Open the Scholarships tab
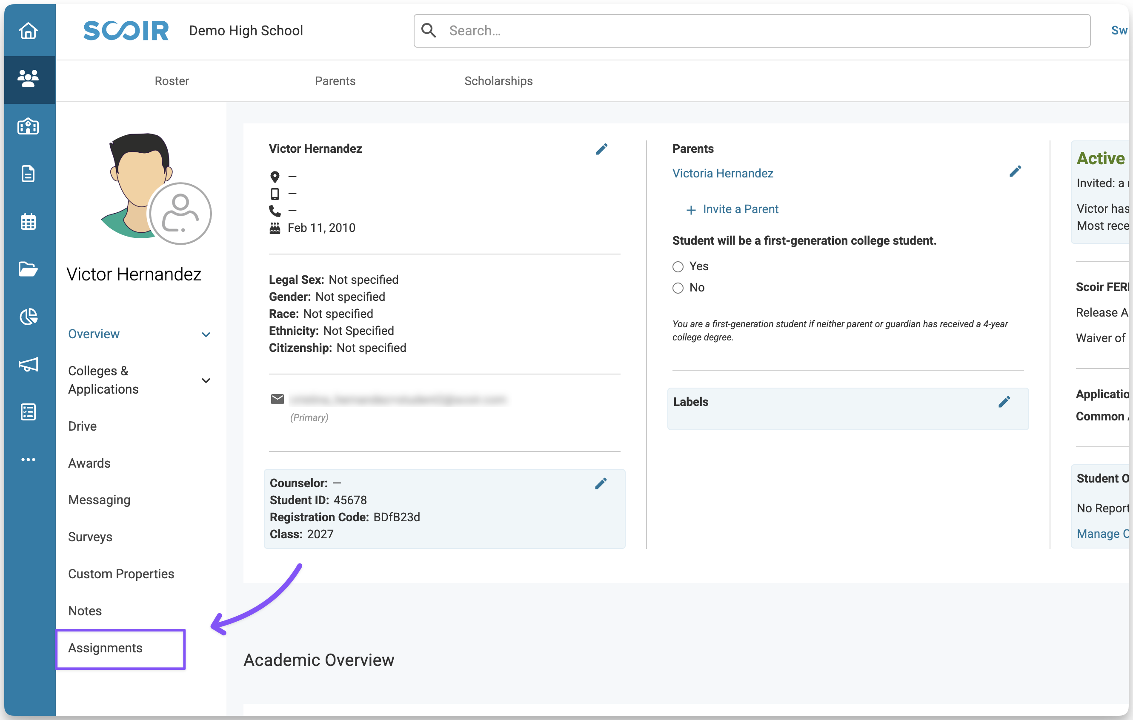The height and width of the screenshot is (720, 1133). (498, 81)
